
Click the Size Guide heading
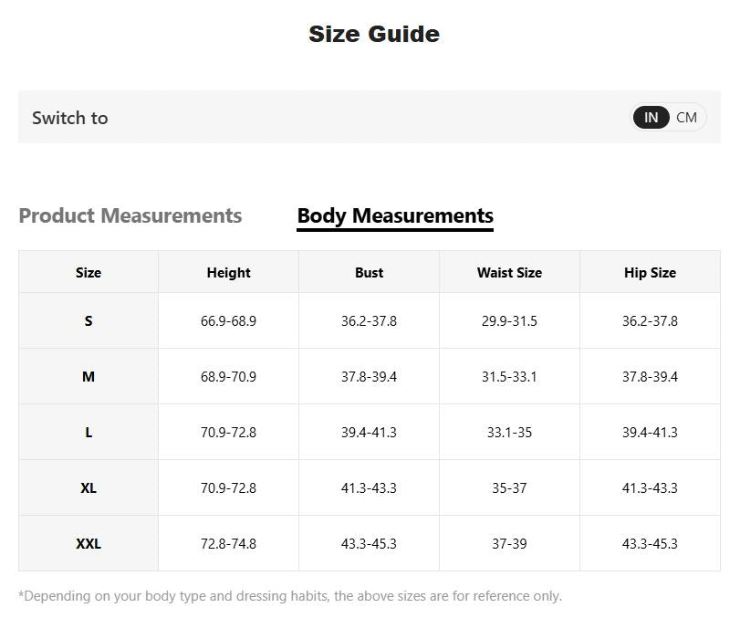tap(374, 34)
